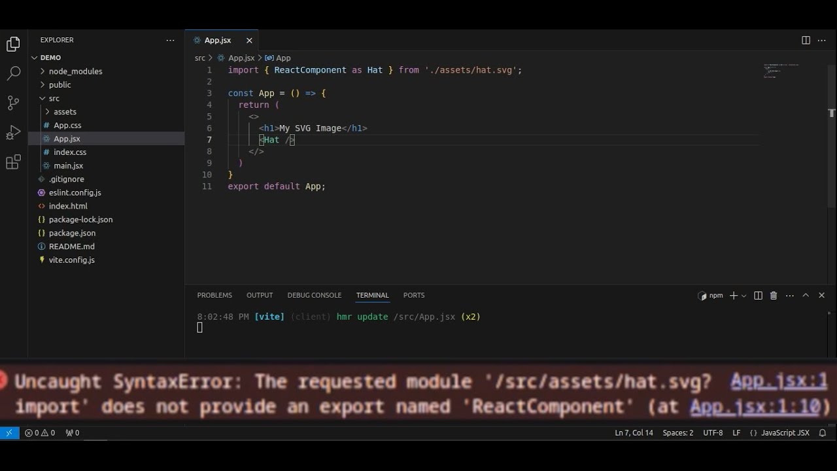Open the Search activity bar icon

[13, 73]
